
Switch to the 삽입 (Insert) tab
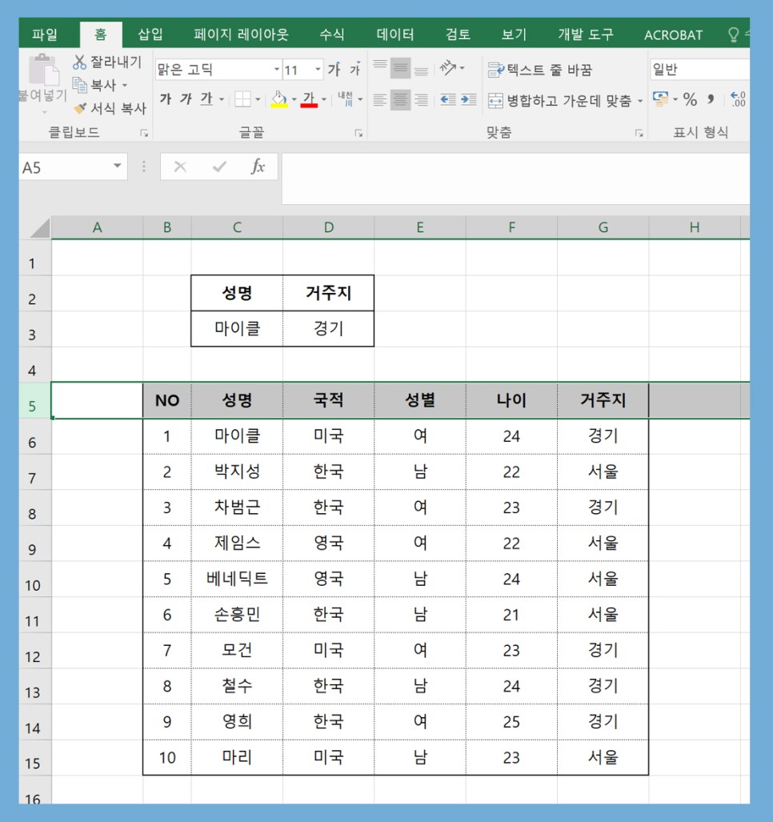click(x=150, y=34)
